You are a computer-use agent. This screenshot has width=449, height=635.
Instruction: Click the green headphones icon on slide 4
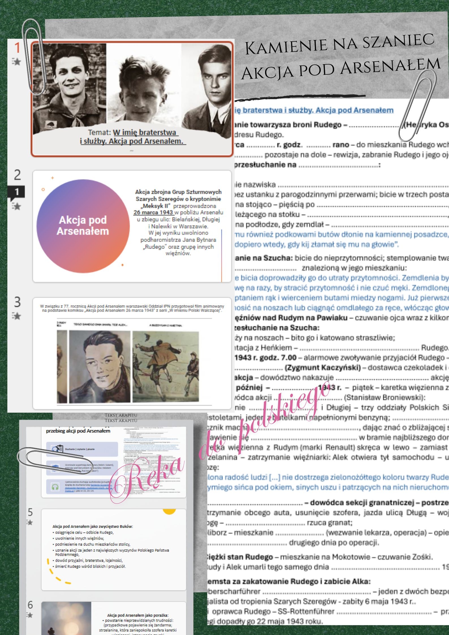tap(55, 487)
